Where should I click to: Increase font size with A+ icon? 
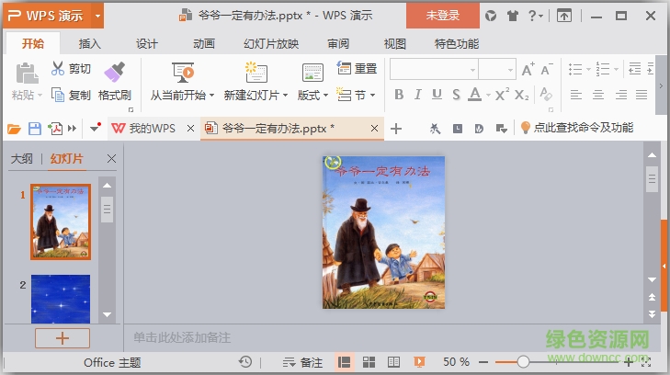coord(528,70)
